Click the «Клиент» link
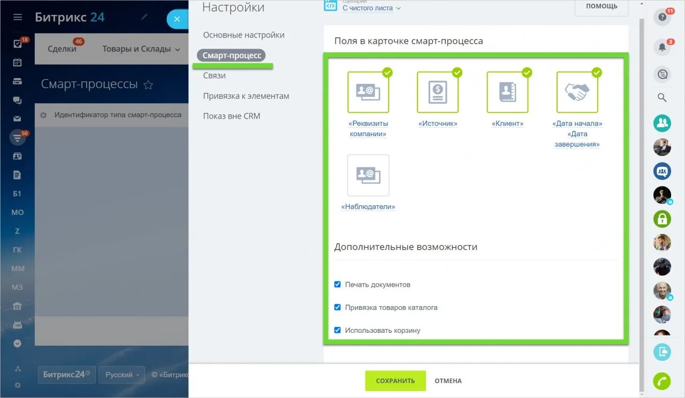Image resolution: width=685 pixels, height=398 pixels. 507,123
